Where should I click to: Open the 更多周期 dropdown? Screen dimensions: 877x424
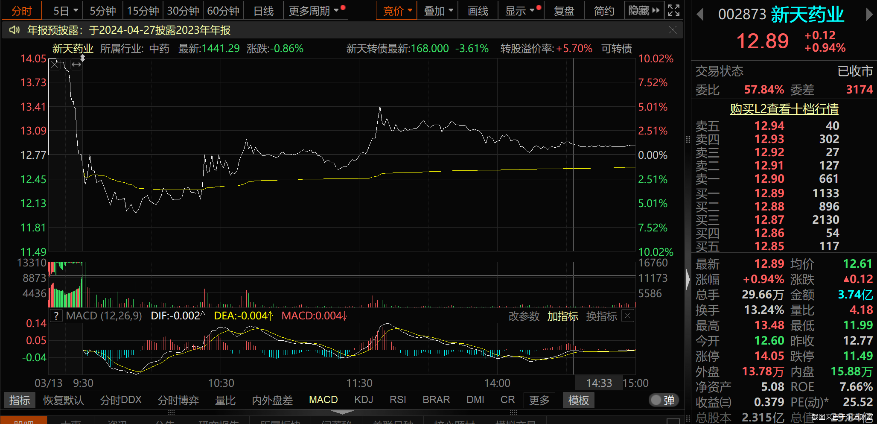316,11
